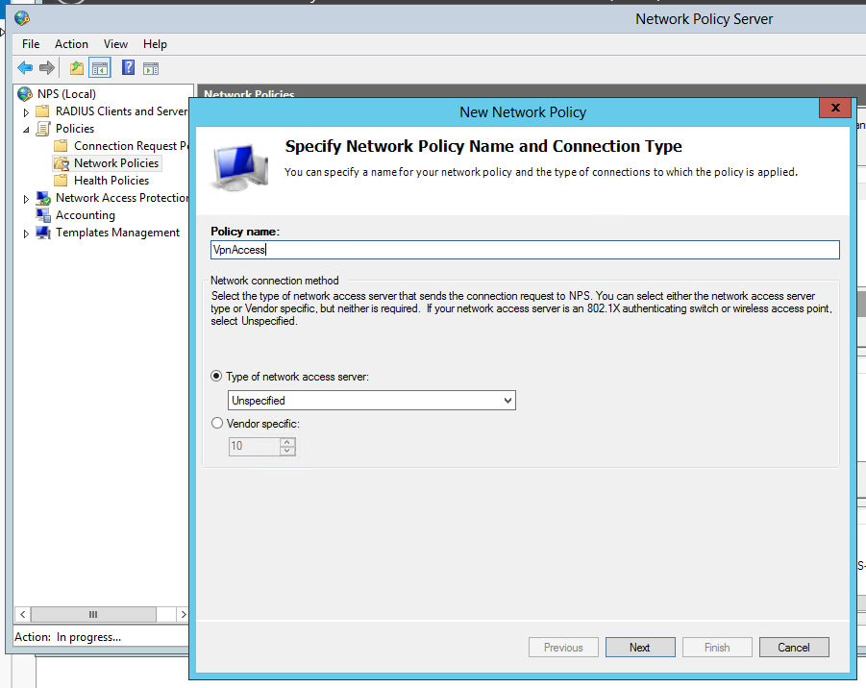Click the Health Policies folder icon

61,181
